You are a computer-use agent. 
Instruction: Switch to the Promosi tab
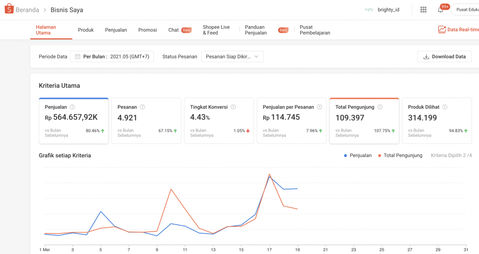tap(147, 30)
